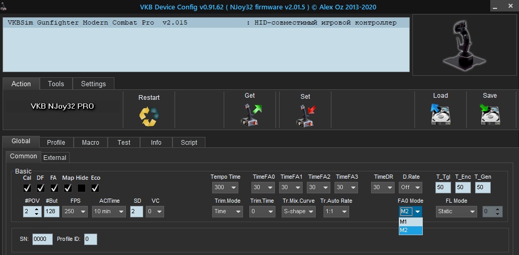The image size is (519, 255).
Task: Click the FA0 Mode dropdown arrow
Action: point(418,211)
